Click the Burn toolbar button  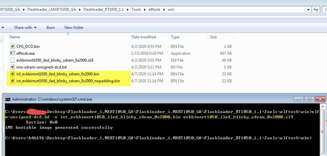(x=50, y=28)
